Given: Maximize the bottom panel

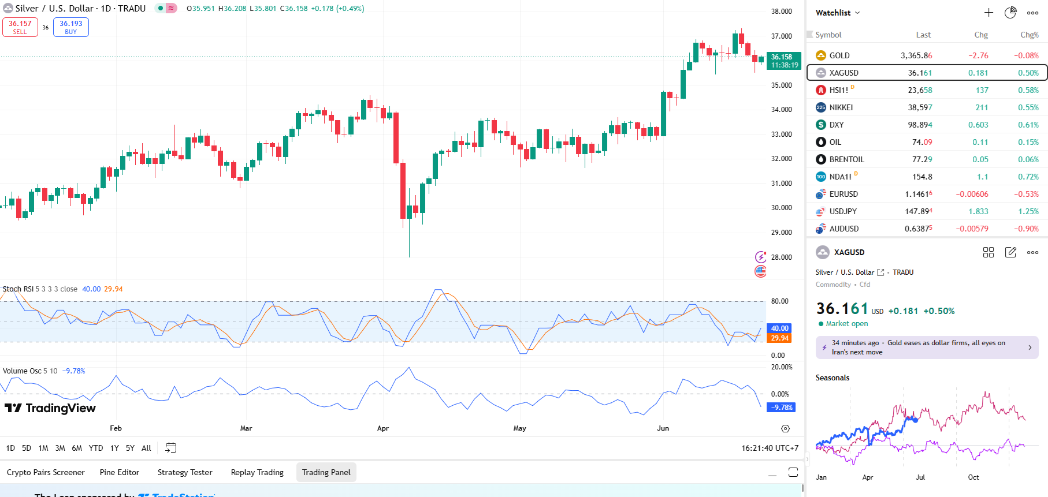Looking at the screenshot, I should (793, 473).
